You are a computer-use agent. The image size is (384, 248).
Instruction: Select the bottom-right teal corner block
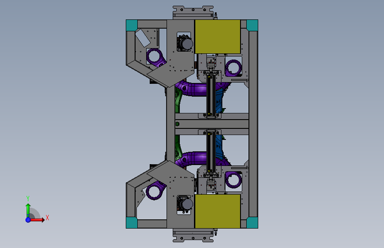pyautogui.click(x=252, y=222)
